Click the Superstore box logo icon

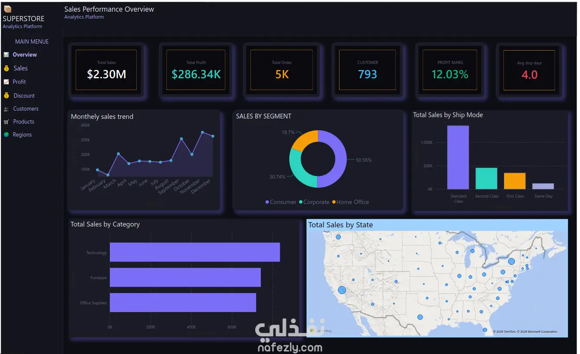pos(7,9)
